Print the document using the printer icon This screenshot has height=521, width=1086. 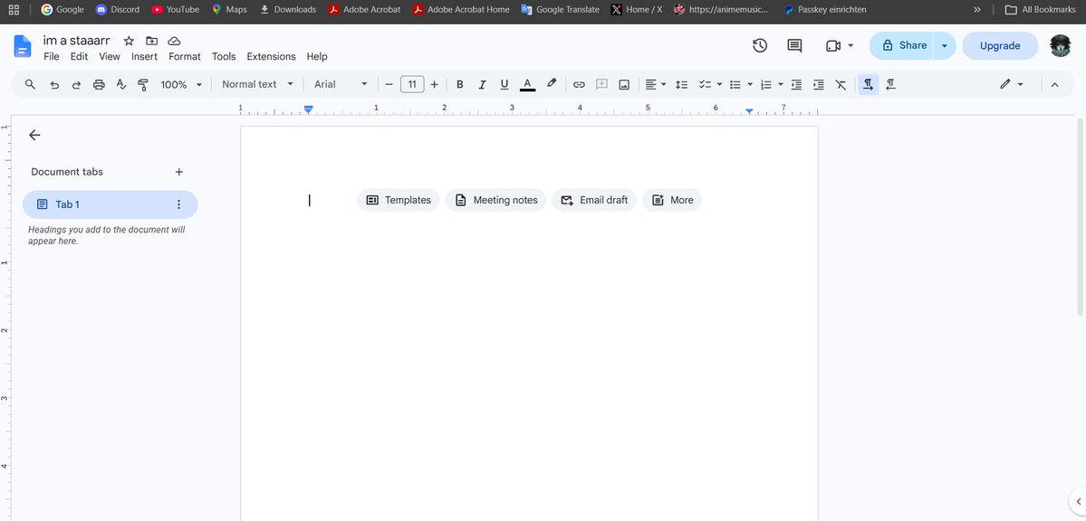(x=99, y=84)
